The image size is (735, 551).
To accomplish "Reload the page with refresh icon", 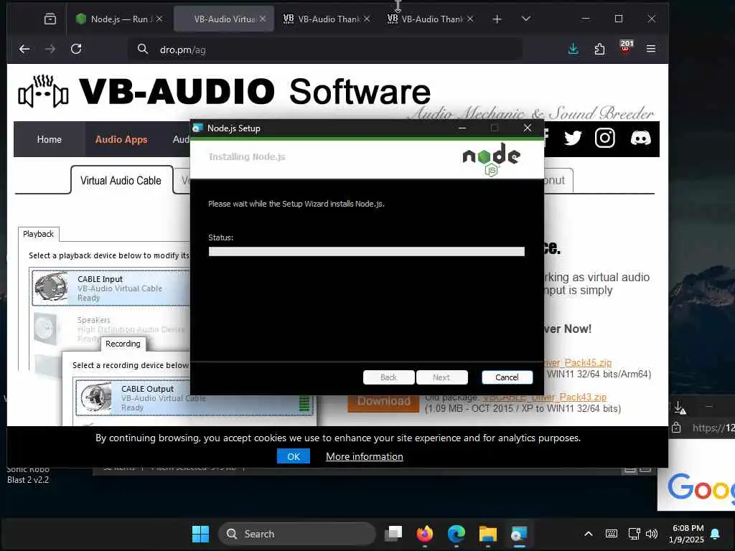I will 76,49.
